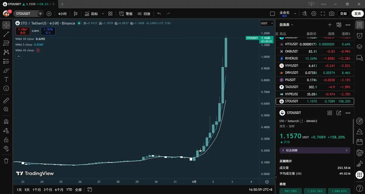Toggle hide all drawings eye icon
Screen dimensions: 365x194
pos(6,148)
